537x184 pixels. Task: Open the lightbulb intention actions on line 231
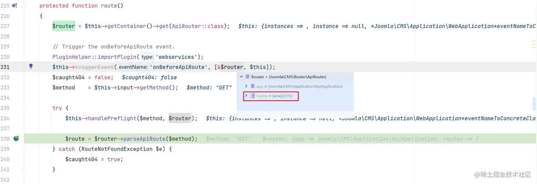tap(31, 66)
